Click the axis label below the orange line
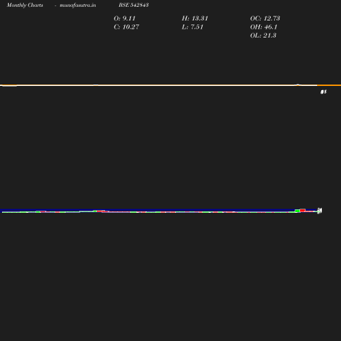 [x=323, y=92]
